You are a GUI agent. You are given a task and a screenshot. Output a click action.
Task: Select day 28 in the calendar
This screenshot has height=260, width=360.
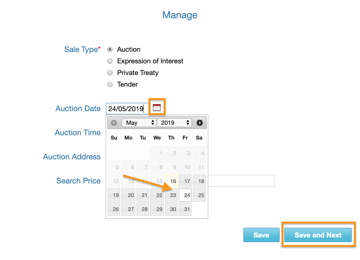pyautogui.click(x=143, y=209)
